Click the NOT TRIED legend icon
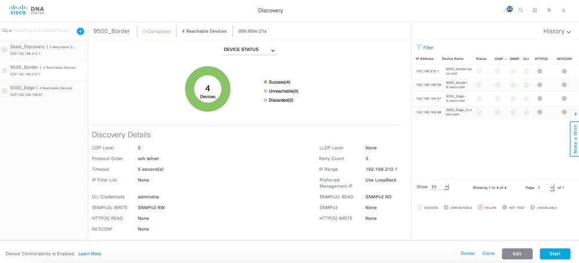 [504, 207]
